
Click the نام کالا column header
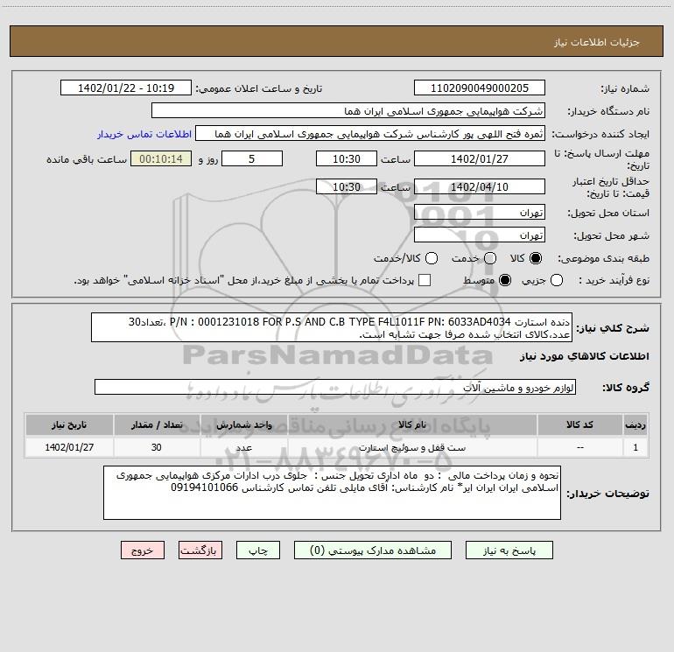point(412,424)
